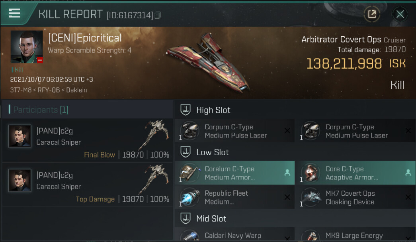The height and width of the screenshot is (242, 416).
Task: Open the High Slot section
Action: 213,110
